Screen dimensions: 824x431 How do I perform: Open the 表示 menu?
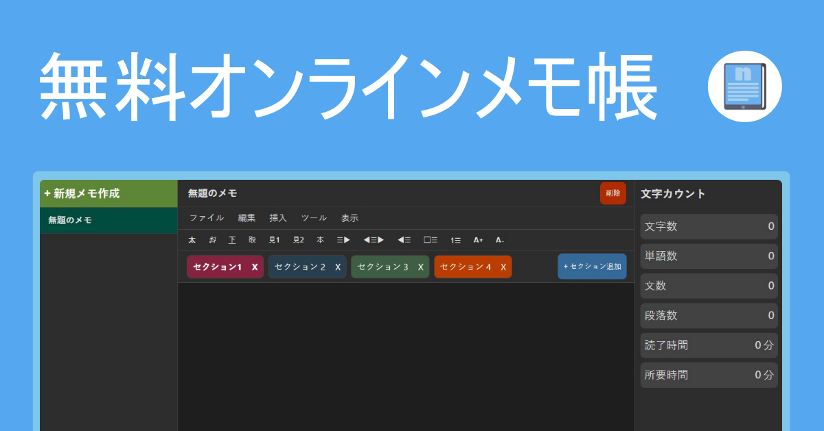[x=350, y=218]
